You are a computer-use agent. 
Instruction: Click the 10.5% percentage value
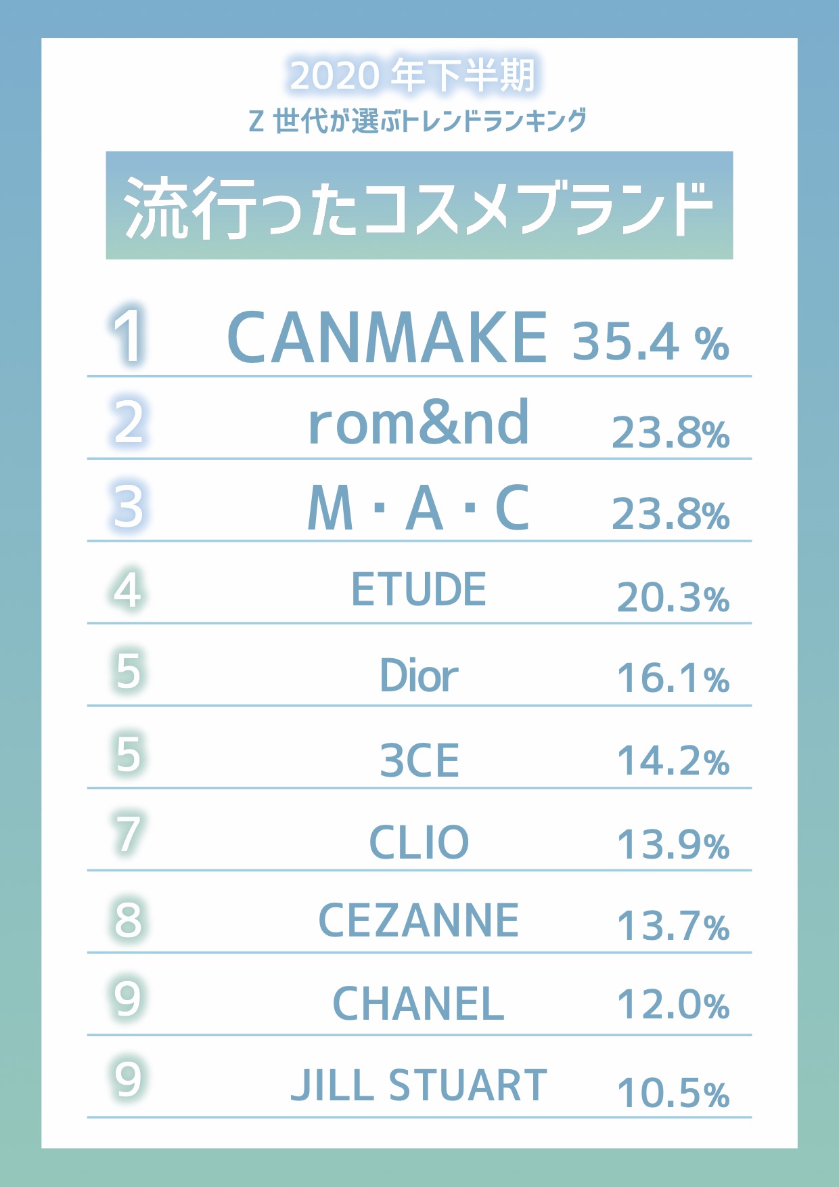[x=673, y=1093]
